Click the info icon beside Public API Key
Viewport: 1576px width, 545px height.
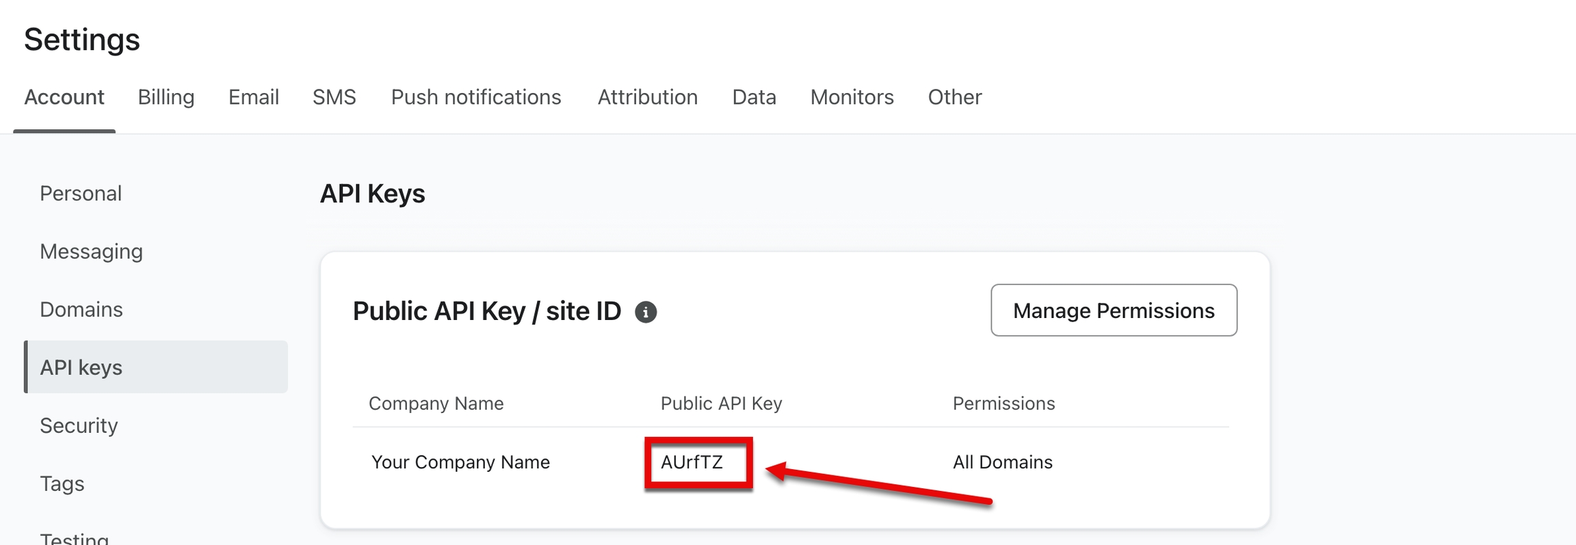click(645, 312)
